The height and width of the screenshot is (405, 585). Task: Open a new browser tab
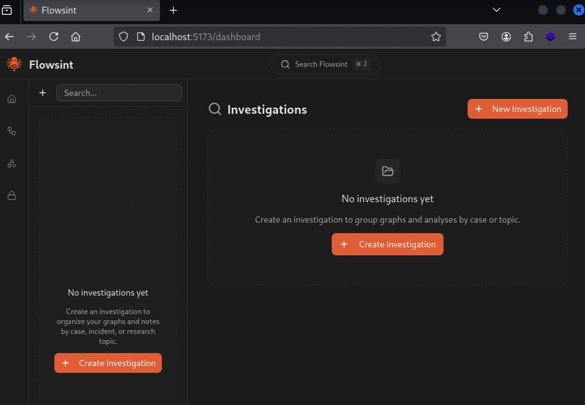(174, 11)
